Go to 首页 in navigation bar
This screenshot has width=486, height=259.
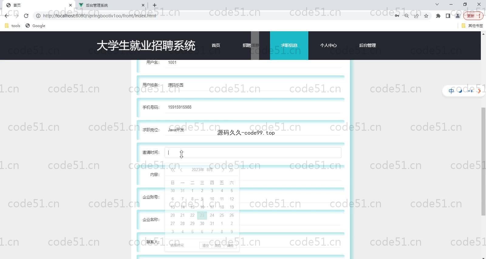pos(216,45)
